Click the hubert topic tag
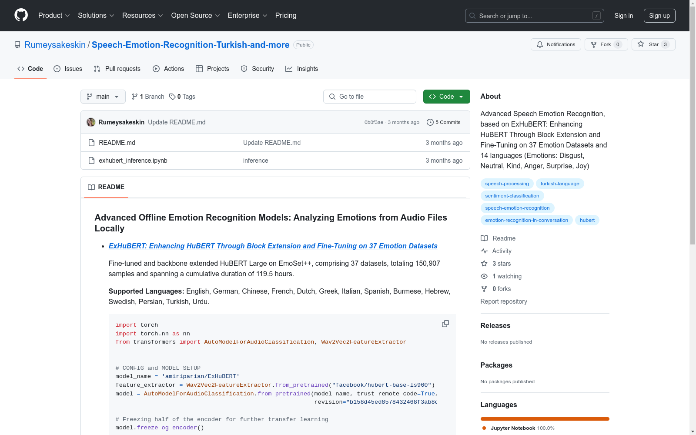The height and width of the screenshot is (435, 696). click(587, 220)
